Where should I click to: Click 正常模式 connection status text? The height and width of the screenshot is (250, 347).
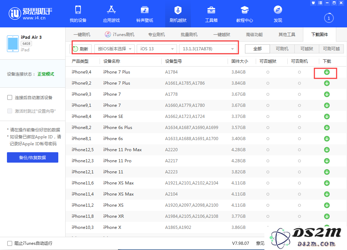pos(46,74)
